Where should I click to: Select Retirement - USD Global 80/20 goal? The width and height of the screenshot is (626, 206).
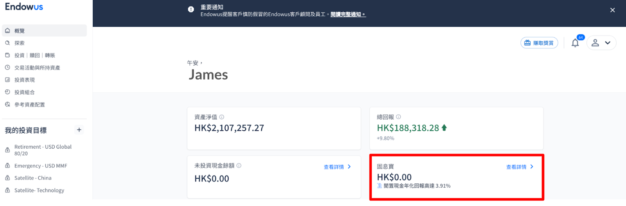43,150
